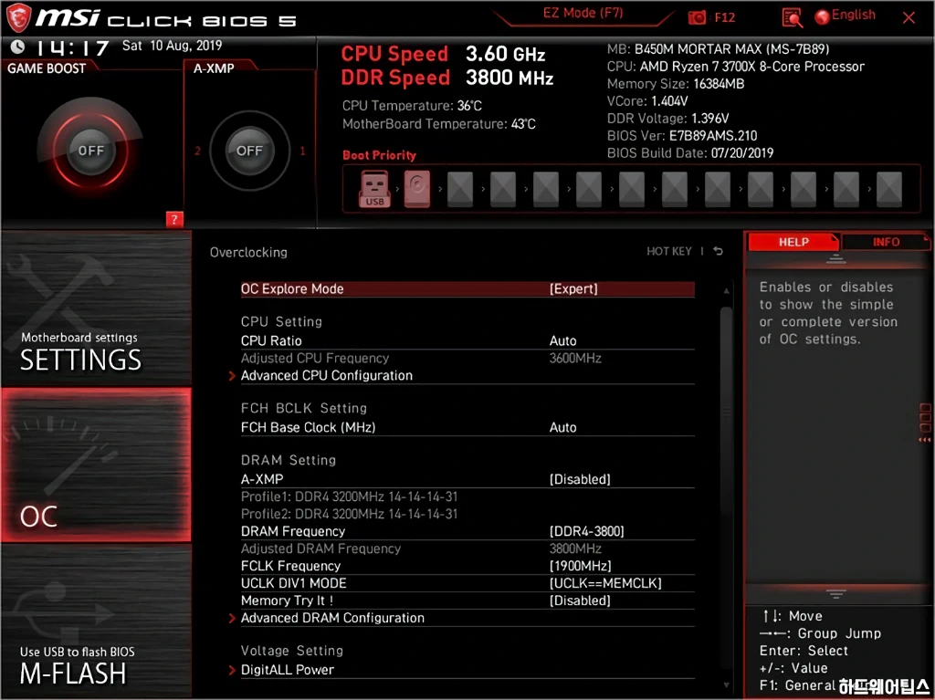Take a screenshot with the F12 camera icon
This screenshot has height=700, width=935.
coord(697,18)
